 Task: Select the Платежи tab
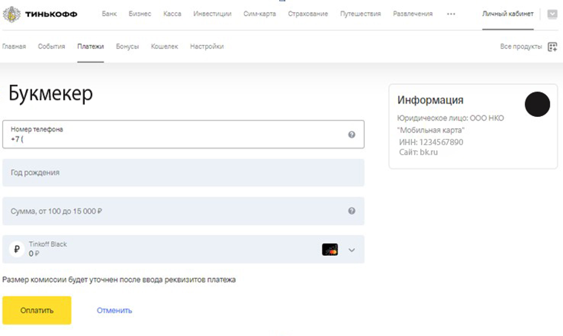(x=90, y=46)
